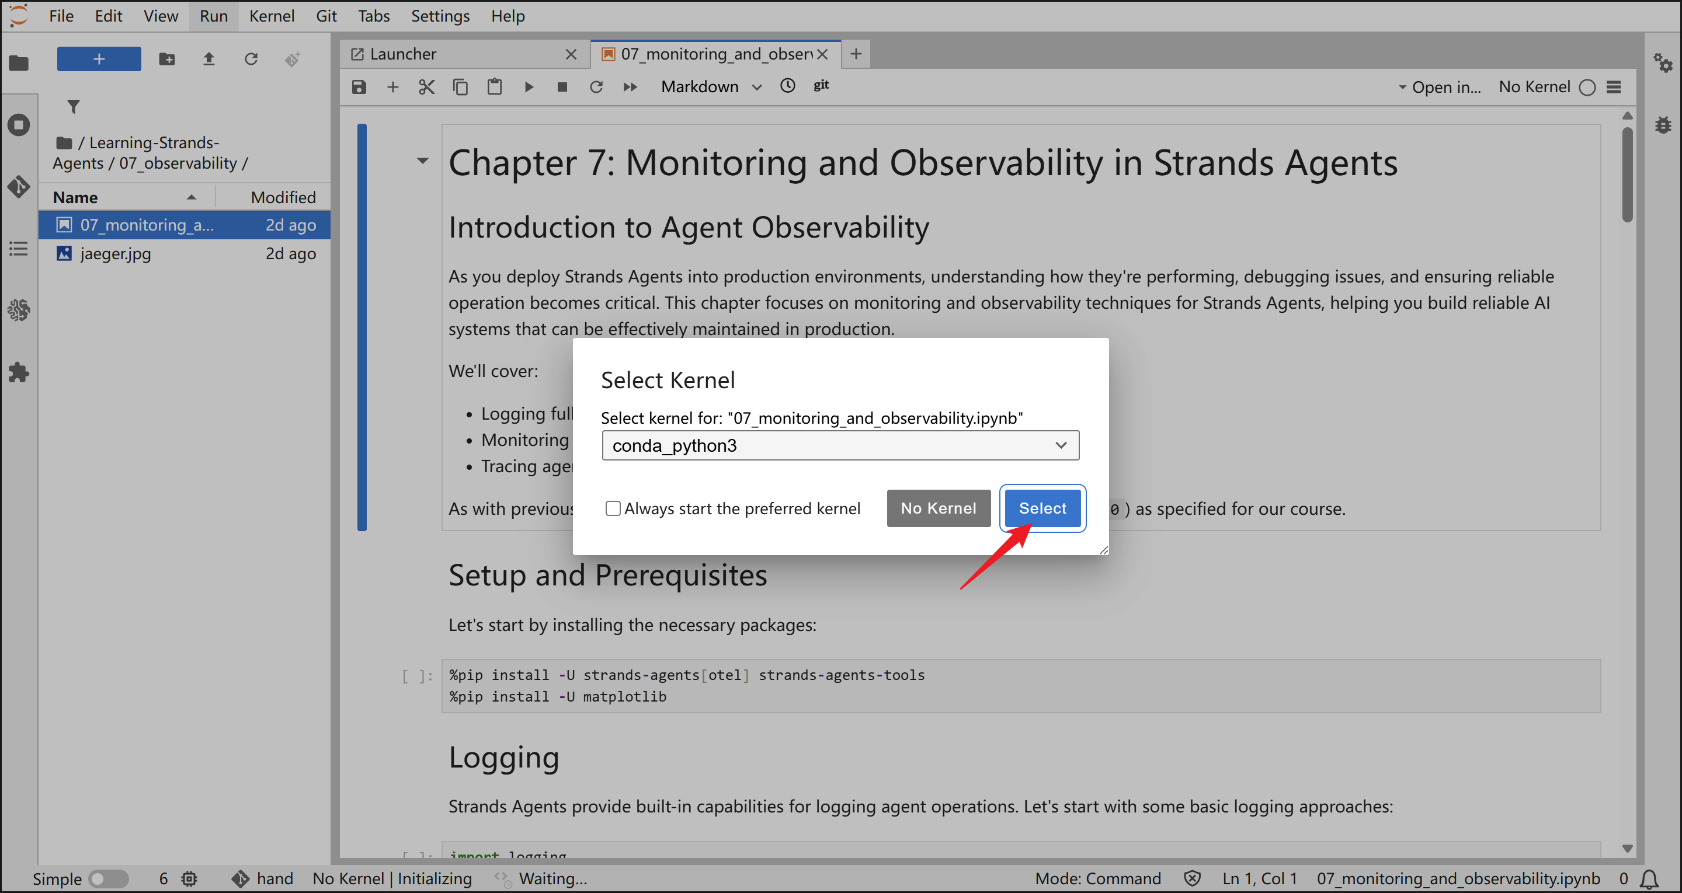Restart the kernel icon
1682x893 pixels.
[596, 87]
